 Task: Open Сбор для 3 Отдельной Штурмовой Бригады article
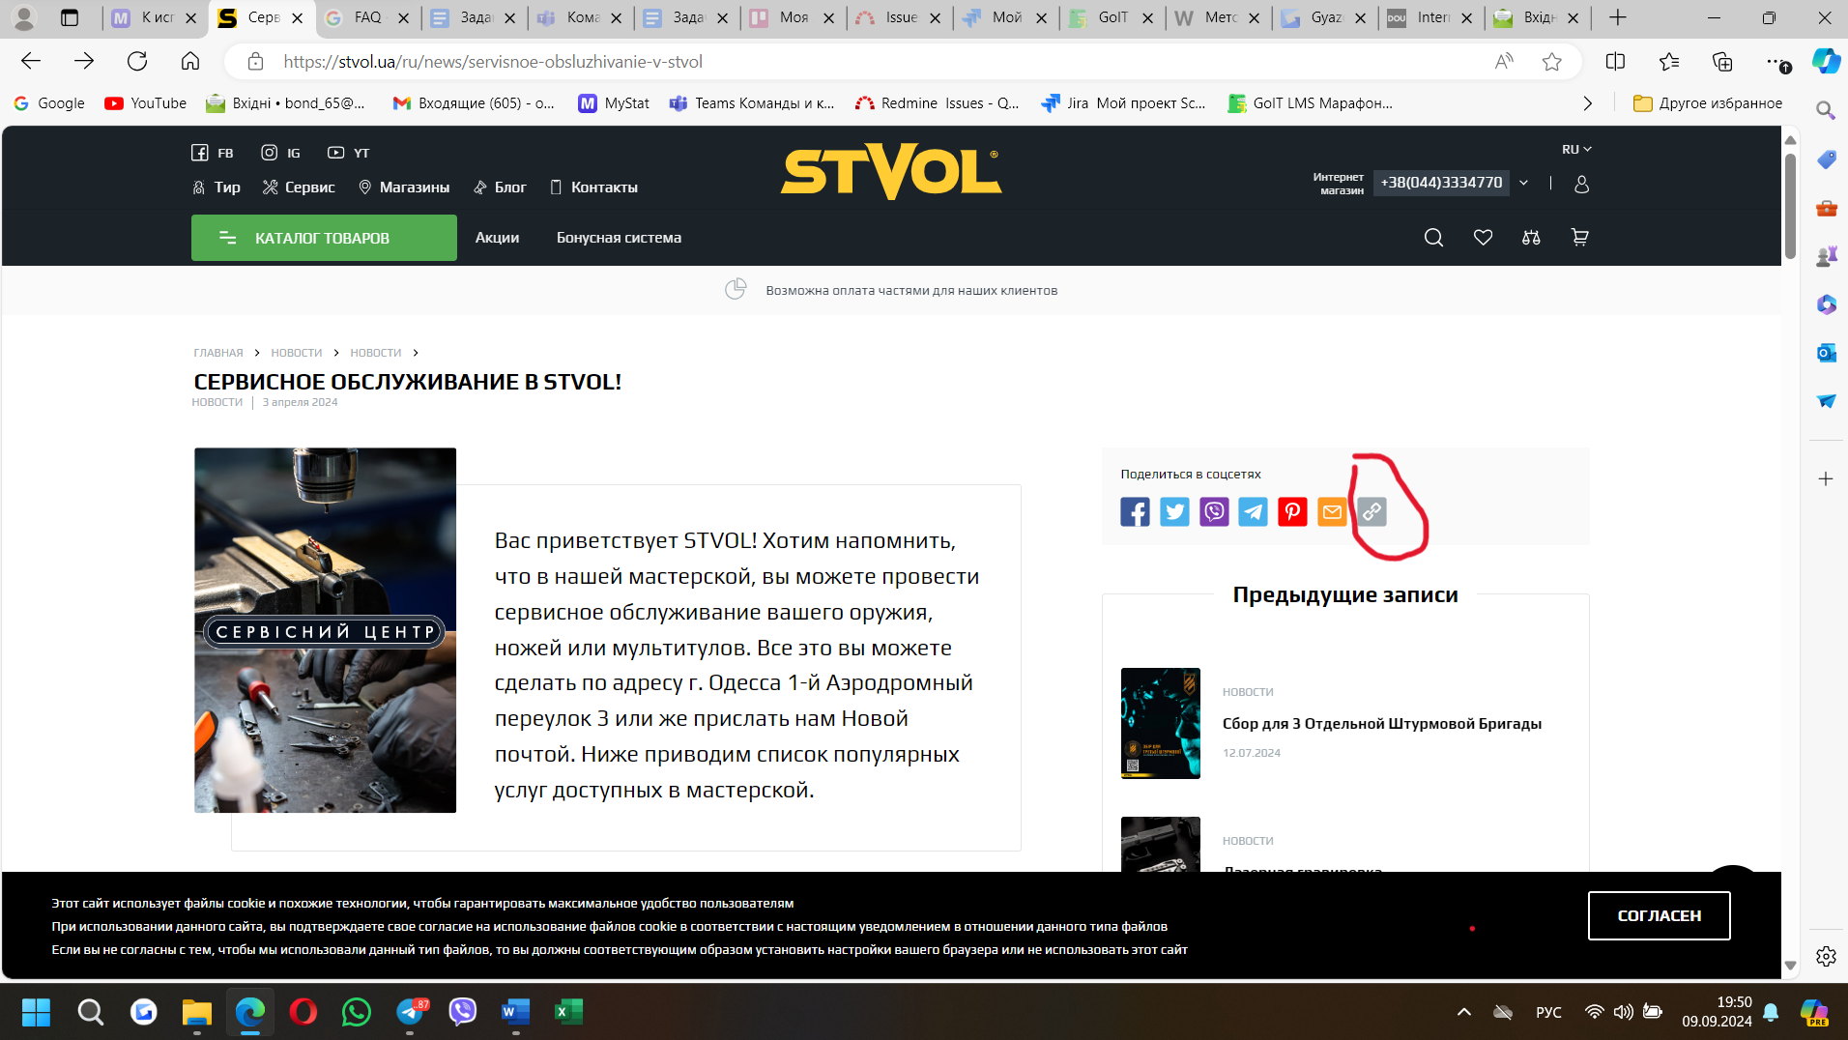pos(1381,724)
